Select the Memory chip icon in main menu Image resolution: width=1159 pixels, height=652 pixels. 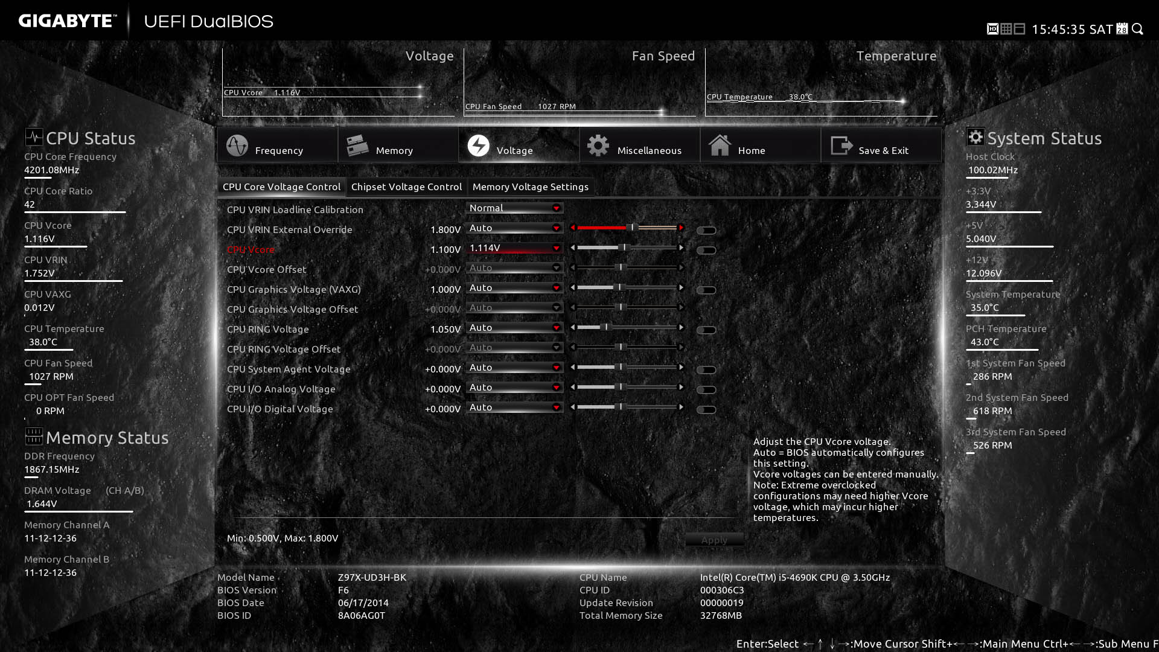coord(357,145)
